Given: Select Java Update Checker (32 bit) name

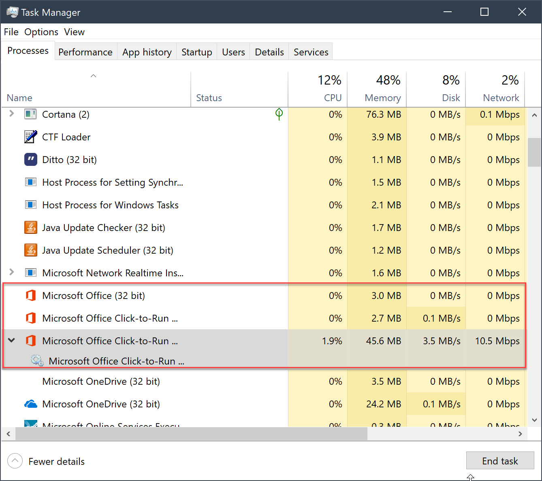Looking at the screenshot, I should pos(103,228).
